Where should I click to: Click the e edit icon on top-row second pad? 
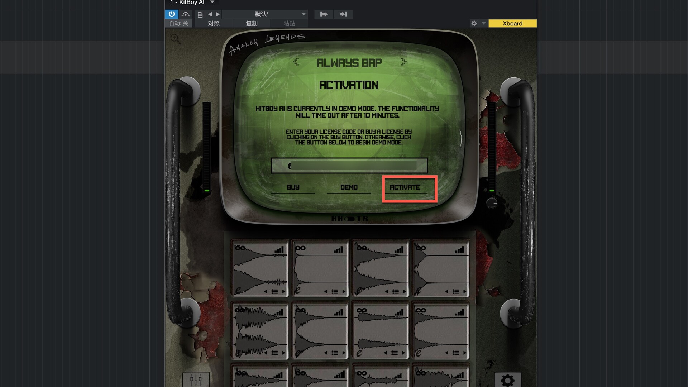click(x=297, y=290)
